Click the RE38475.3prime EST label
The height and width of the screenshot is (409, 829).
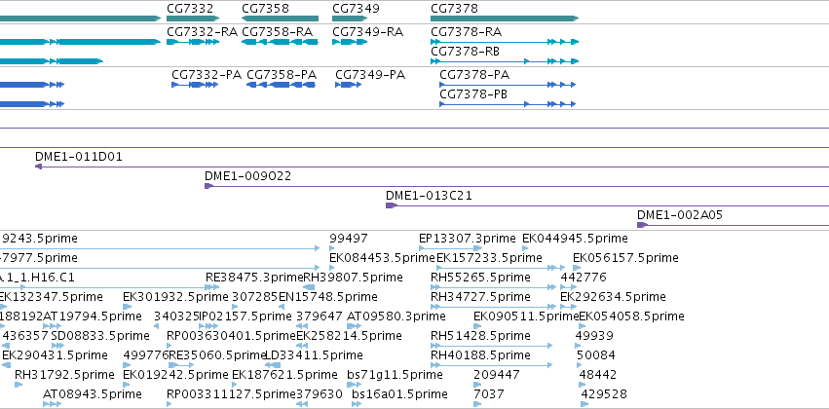pyautogui.click(x=254, y=278)
